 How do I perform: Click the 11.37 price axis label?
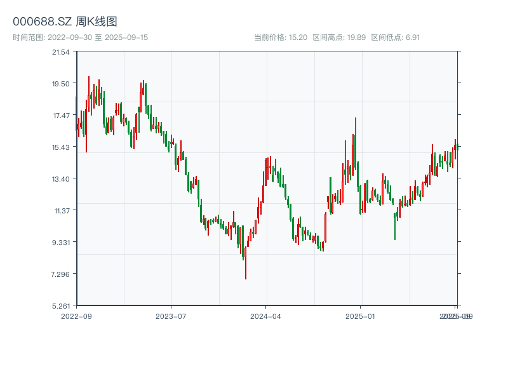pyautogui.click(x=61, y=210)
